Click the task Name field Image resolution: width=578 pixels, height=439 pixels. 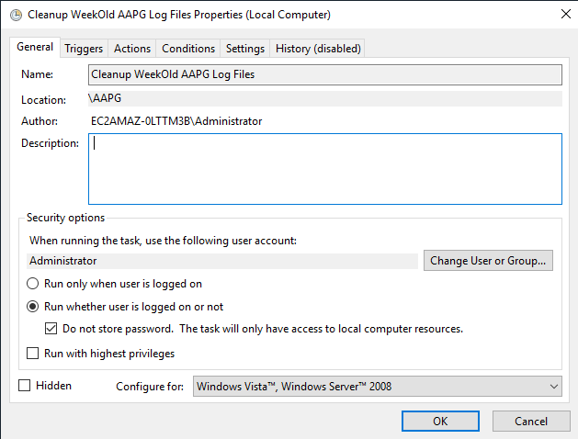[324, 74]
